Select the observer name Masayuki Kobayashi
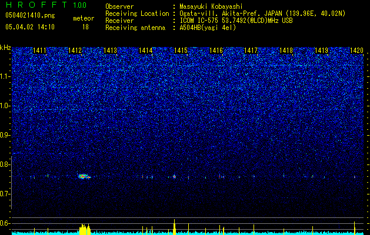 coord(211,6)
